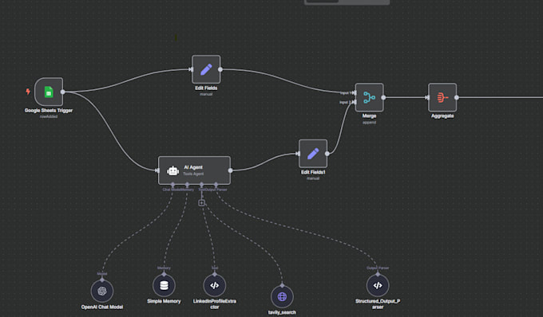The width and height of the screenshot is (543, 317).
Task: Click the 'Google Sheets Trigger' label text
Action: [x=49, y=111]
